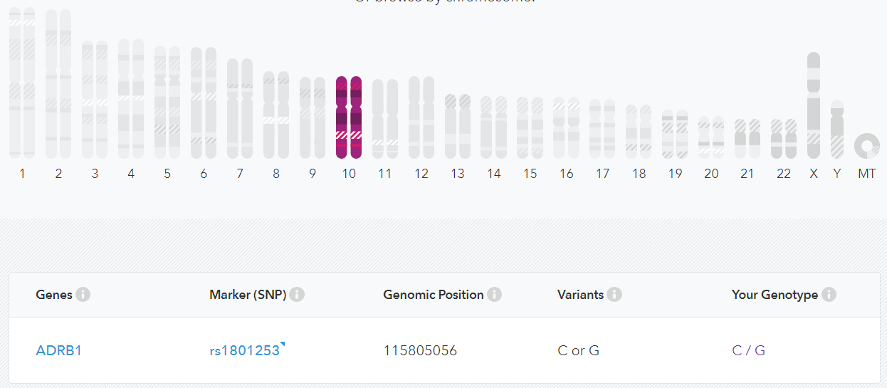The height and width of the screenshot is (388, 887).
Task: Click info icon beside Marker (SNP)
Action: click(x=297, y=295)
